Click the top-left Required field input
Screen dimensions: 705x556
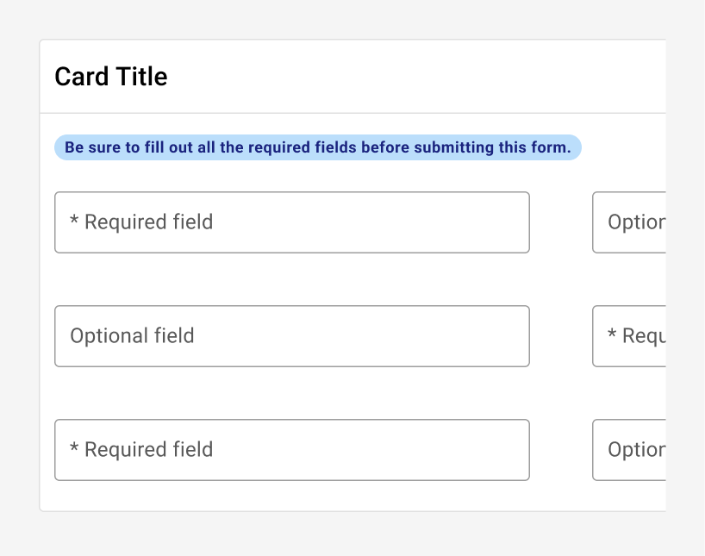click(292, 222)
